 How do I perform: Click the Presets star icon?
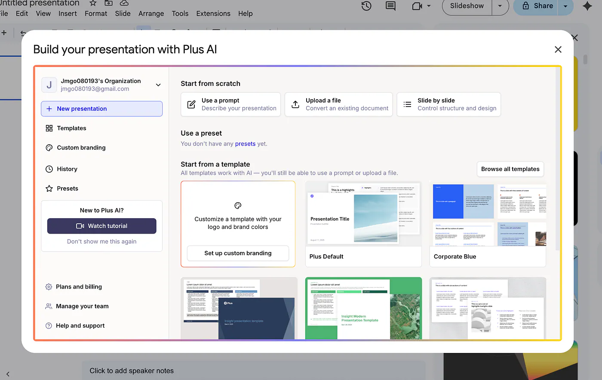coord(49,188)
